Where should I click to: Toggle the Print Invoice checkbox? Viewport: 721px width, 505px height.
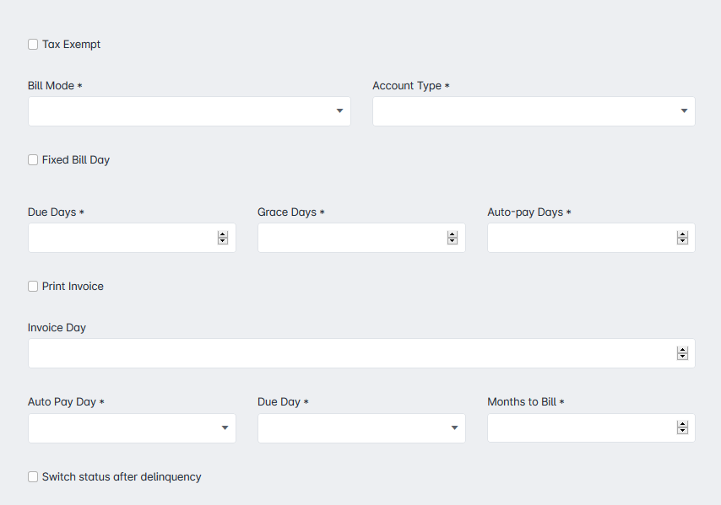[33, 287]
